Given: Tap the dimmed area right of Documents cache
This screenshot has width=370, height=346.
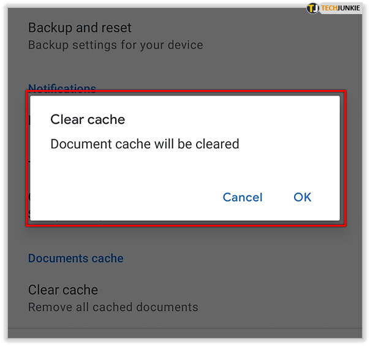Looking at the screenshot, I should (245, 258).
